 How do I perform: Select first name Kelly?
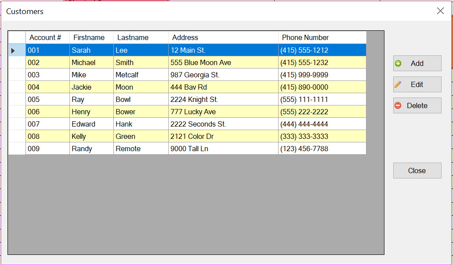[x=91, y=136]
